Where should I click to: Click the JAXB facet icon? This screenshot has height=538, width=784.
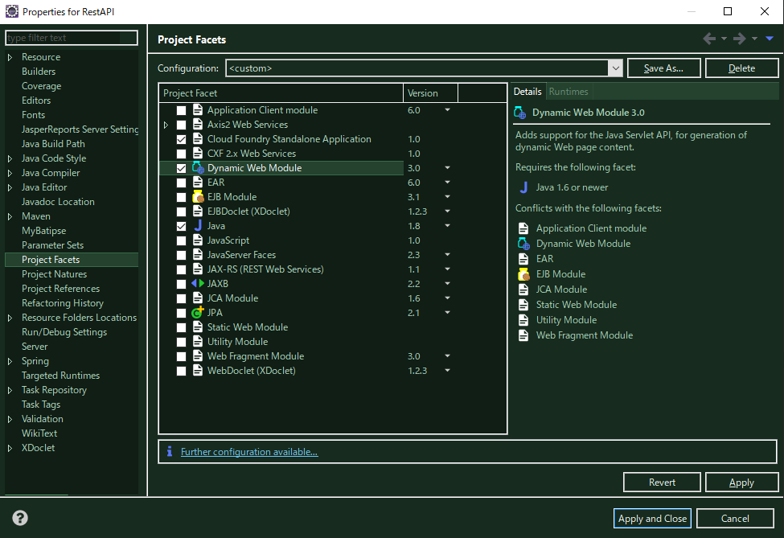click(x=198, y=283)
